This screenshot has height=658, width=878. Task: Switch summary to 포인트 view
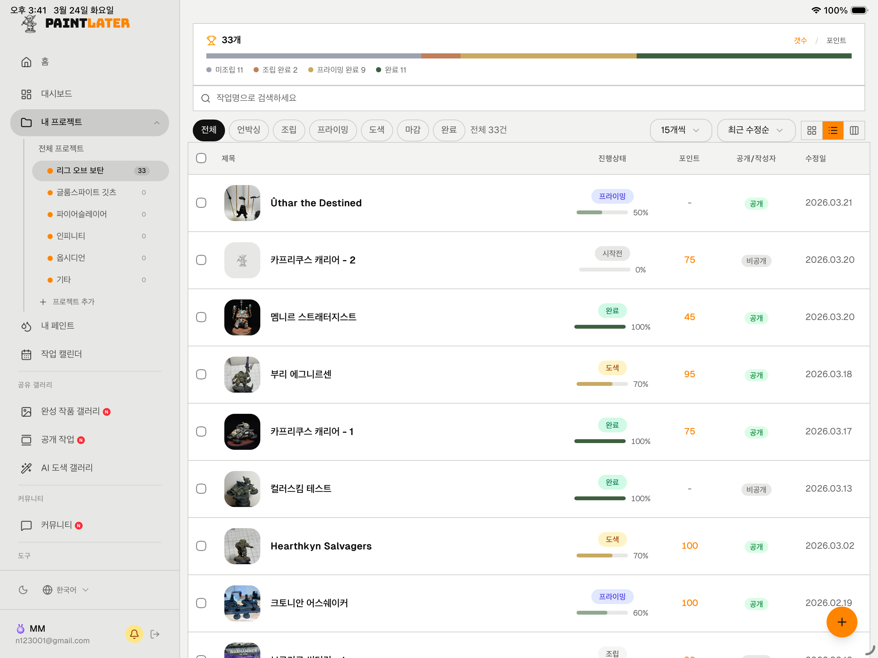(836, 40)
